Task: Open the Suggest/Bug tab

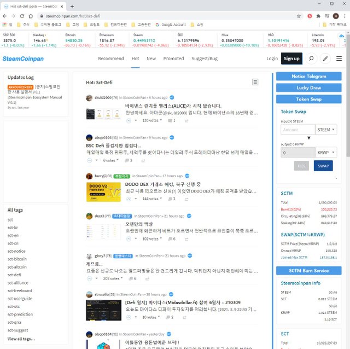Action: [x=204, y=59]
